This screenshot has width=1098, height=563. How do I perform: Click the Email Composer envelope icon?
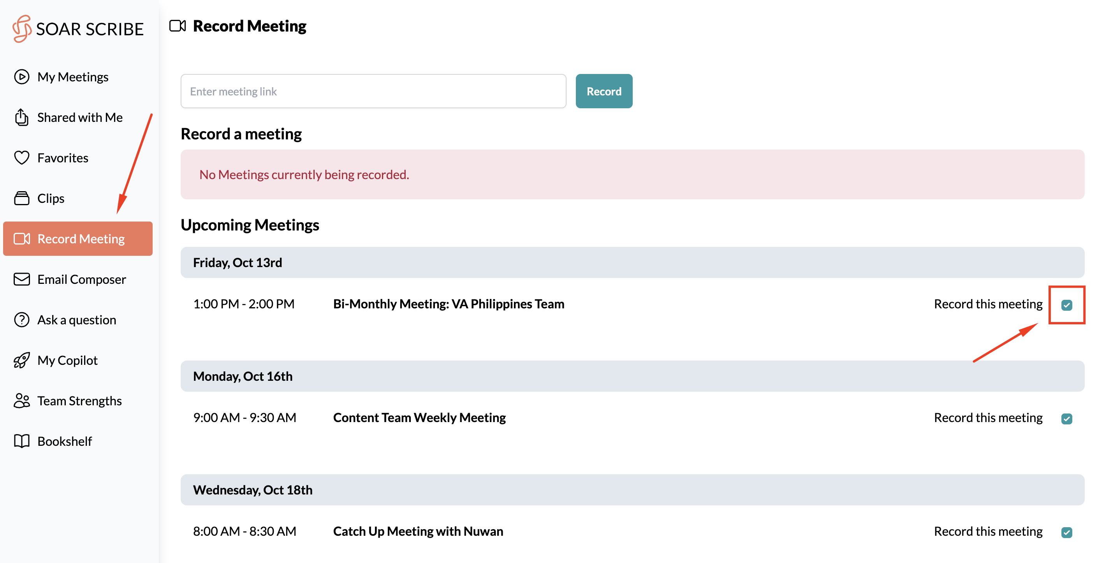click(21, 279)
